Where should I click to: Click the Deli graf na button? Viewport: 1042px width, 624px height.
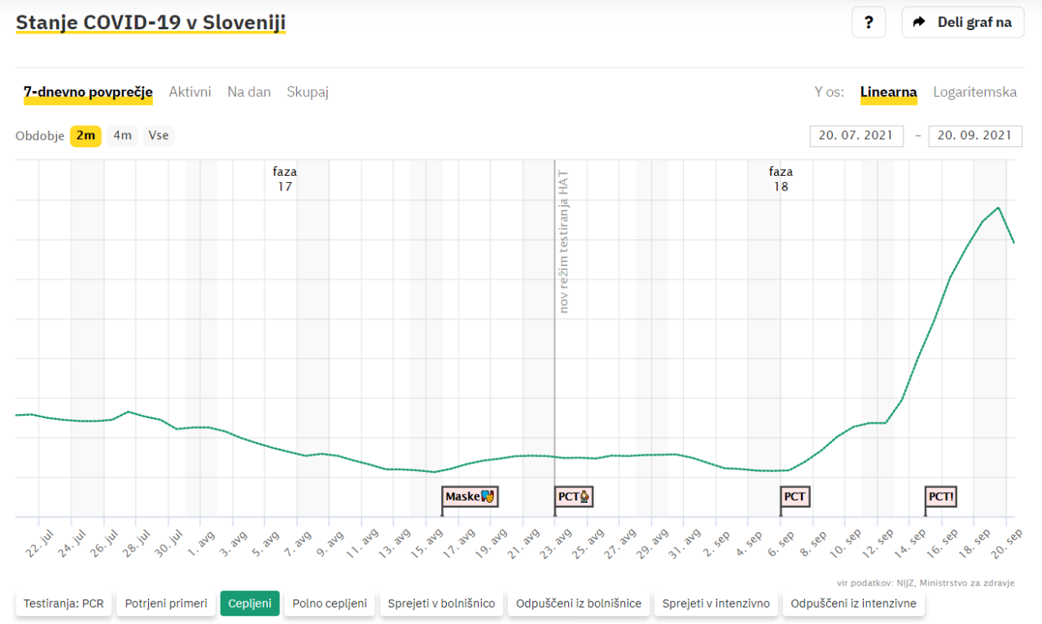(x=963, y=22)
